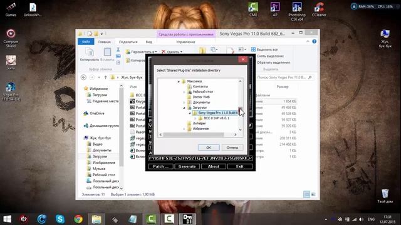401x225 pixels.
Task: Switch Explorer to large icons view
Action: pyautogui.click(x=313, y=194)
